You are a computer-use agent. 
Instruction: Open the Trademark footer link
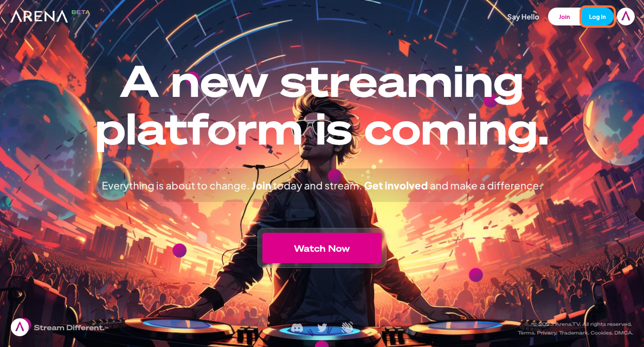click(x=574, y=332)
